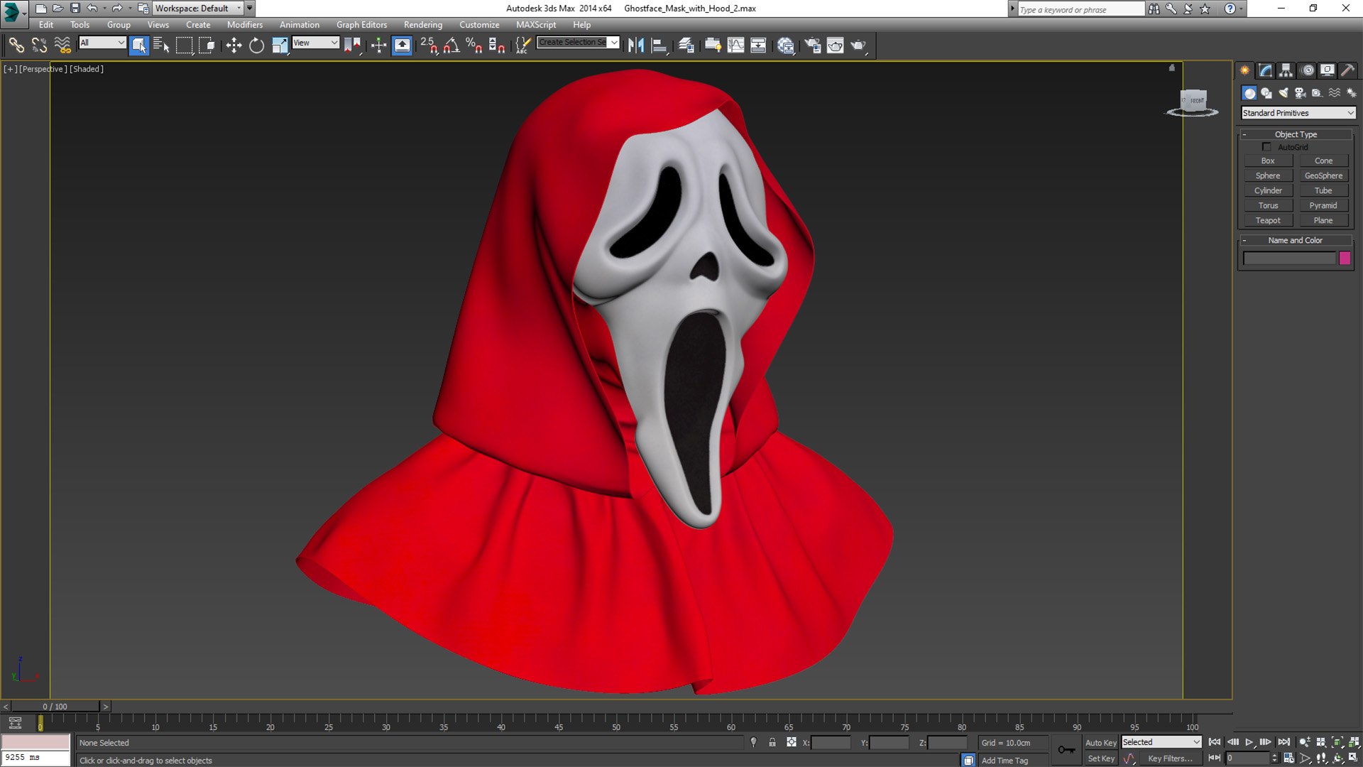Open the Motion panel tab
Screen dimensions: 1363x767
click(x=1307, y=70)
